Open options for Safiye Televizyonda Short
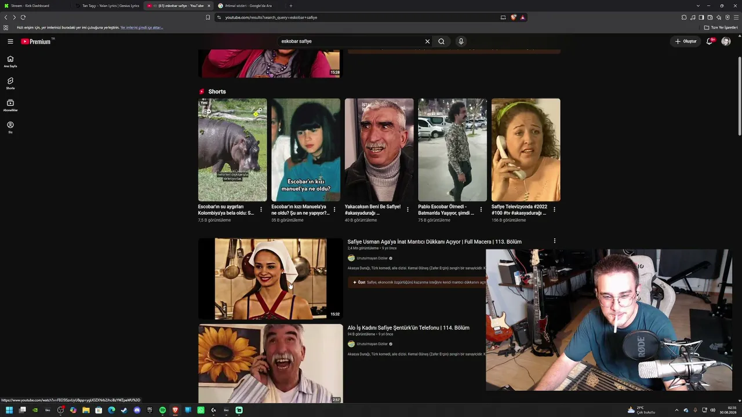This screenshot has height=417, width=742. [554, 210]
